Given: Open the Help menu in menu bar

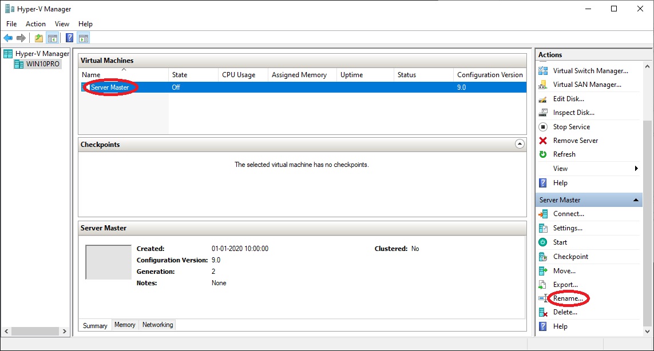Looking at the screenshot, I should (85, 24).
